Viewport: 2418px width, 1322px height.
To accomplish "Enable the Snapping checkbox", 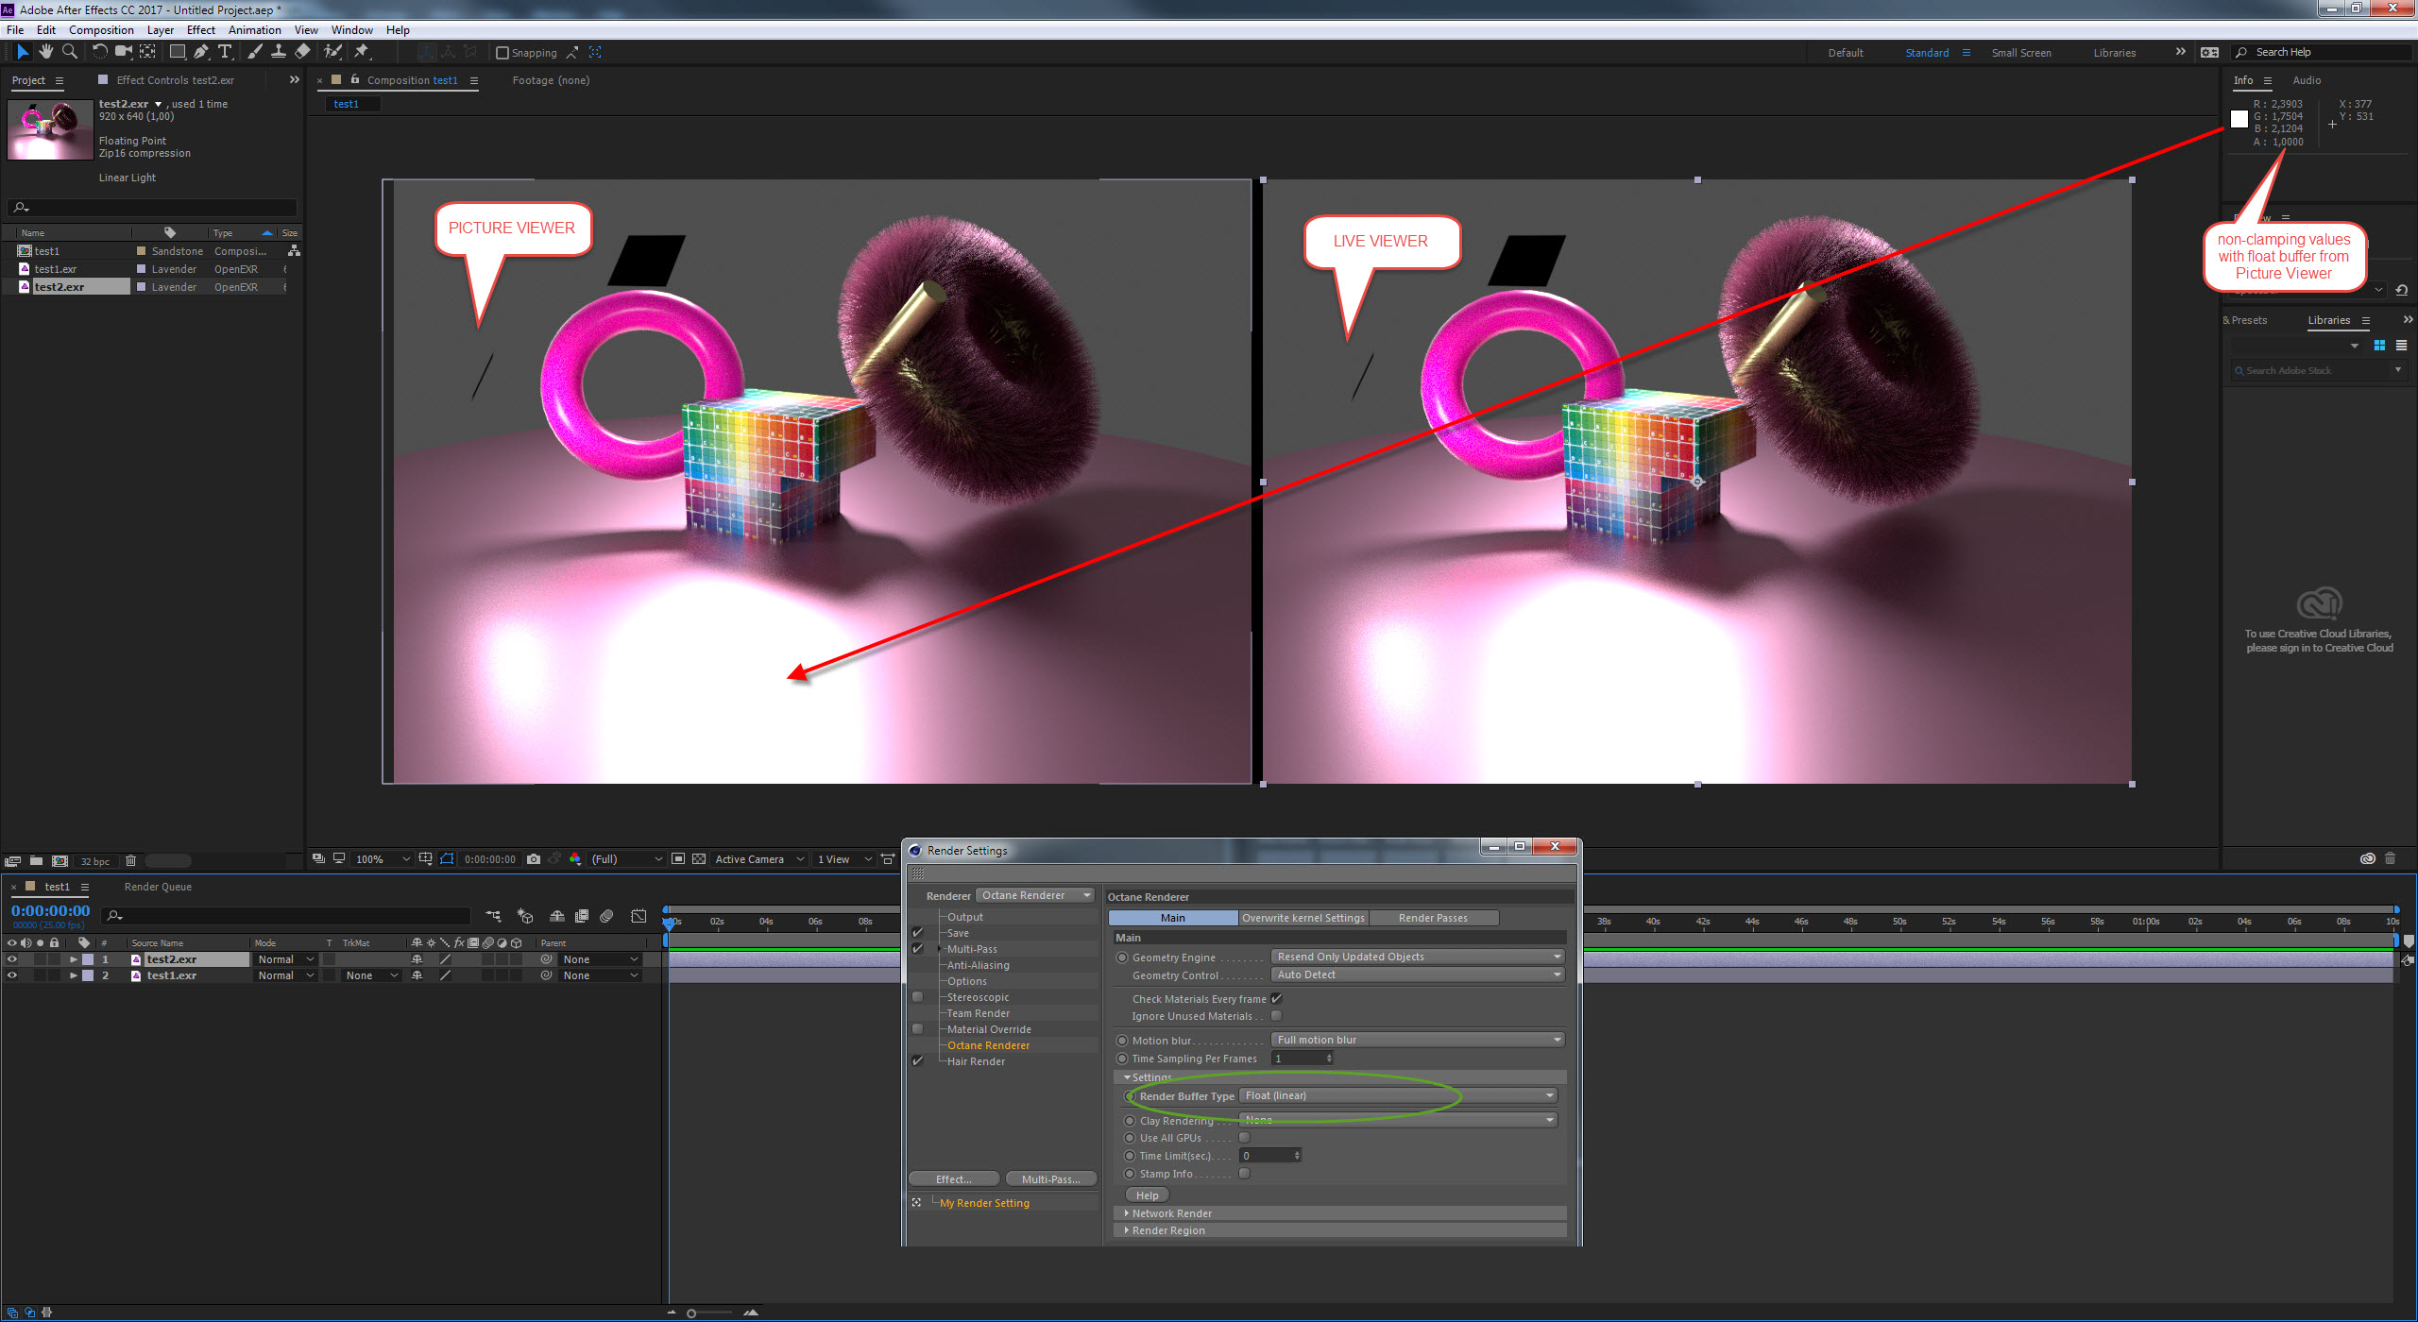I will [502, 53].
